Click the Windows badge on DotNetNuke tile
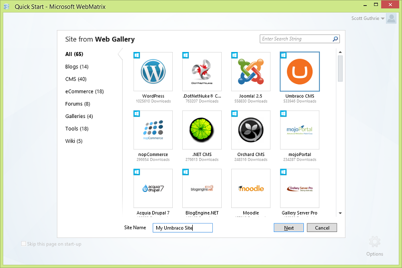Viewport: 402px width, 268px height. 185,55
